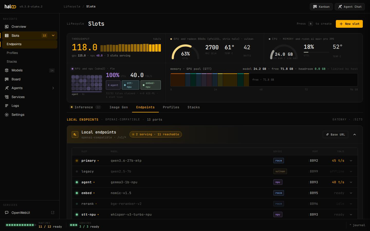Switch to the Profiles tab
This screenshot has height=231, width=370.
pos(171,107)
